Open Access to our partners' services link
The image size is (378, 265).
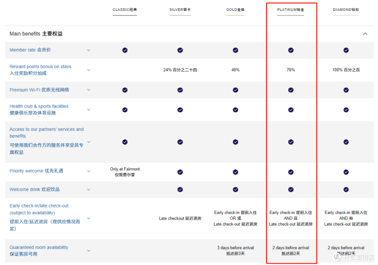coord(47,141)
